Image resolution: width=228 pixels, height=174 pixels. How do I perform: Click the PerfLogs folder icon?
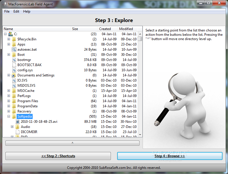click(x=14, y=96)
